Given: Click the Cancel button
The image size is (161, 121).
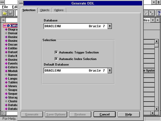Looking at the screenshot, I should (104, 114).
